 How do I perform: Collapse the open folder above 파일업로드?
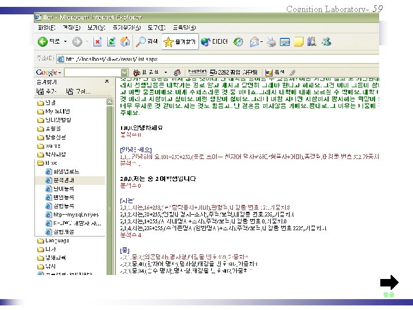pyautogui.click(x=48, y=163)
